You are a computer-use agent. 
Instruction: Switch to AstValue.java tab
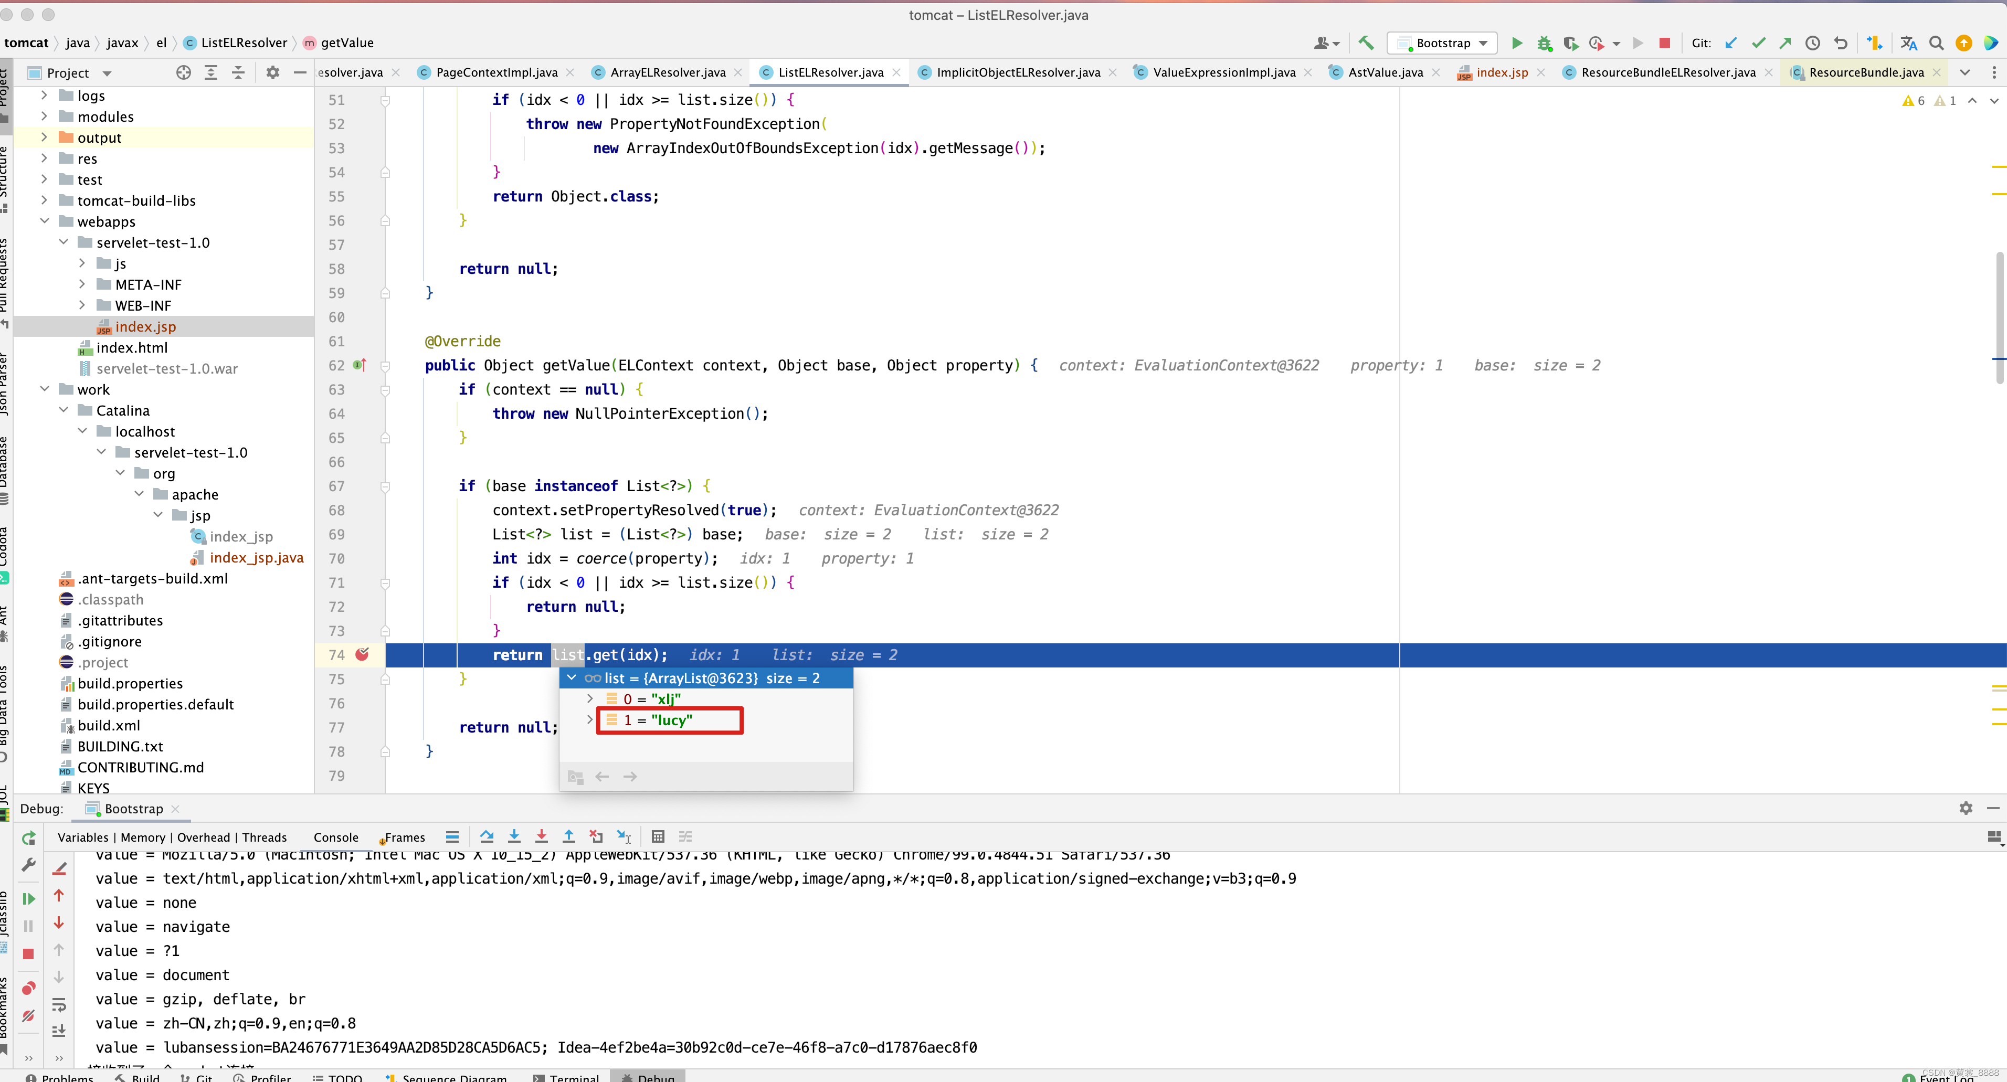(1385, 72)
